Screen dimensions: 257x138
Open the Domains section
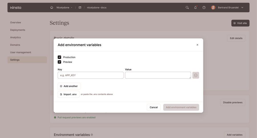(x=15, y=45)
